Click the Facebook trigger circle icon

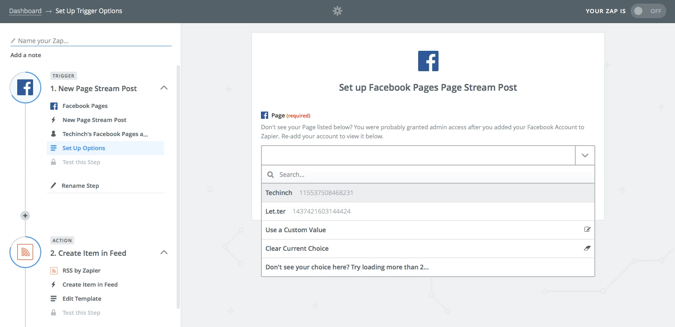[25, 87]
